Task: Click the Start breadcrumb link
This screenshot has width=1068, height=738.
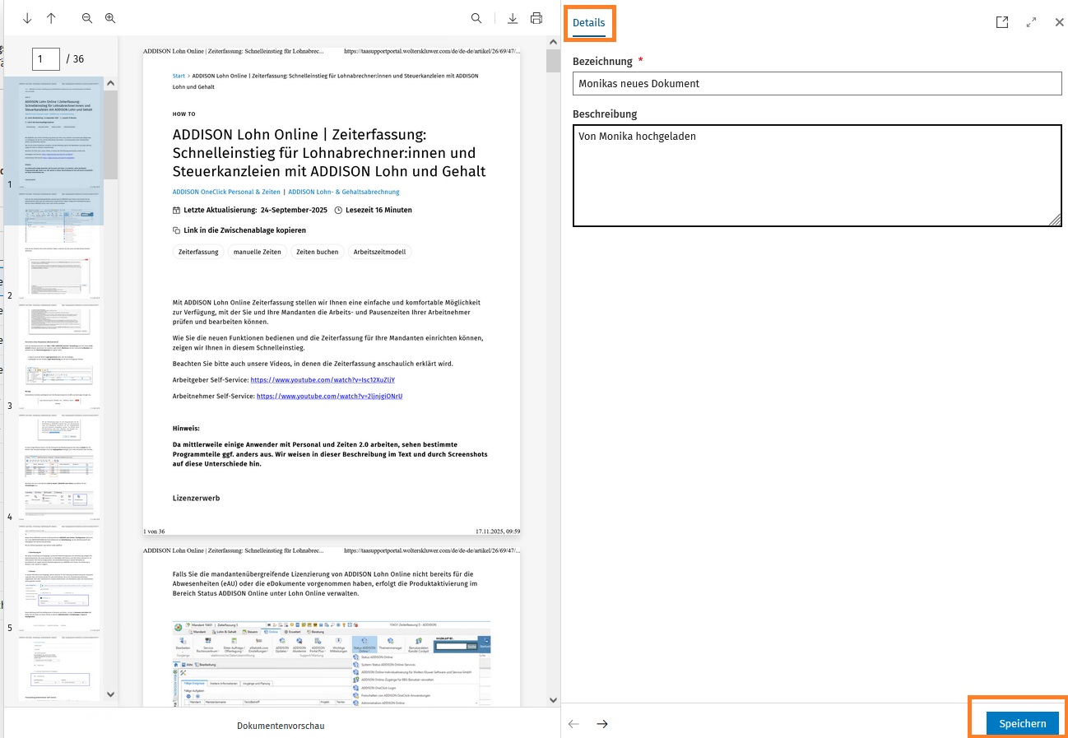Action: pyautogui.click(x=179, y=76)
